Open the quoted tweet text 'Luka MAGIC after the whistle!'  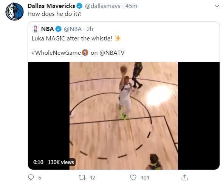click(72, 39)
